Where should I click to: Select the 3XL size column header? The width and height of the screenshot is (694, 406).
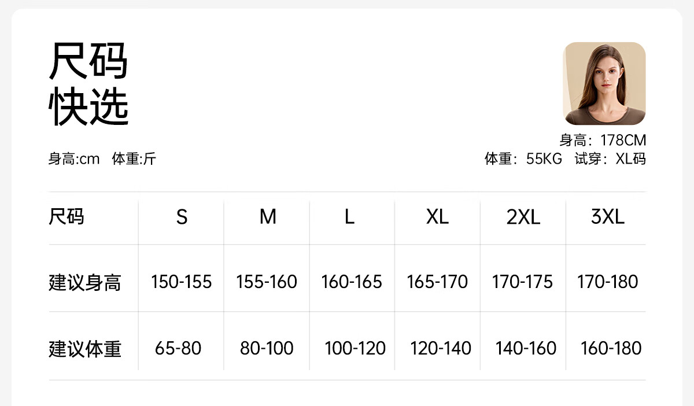(608, 217)
